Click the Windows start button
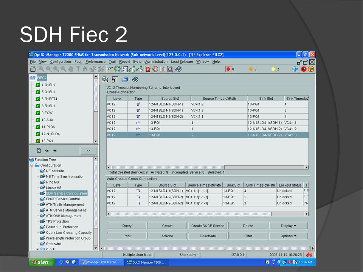 pyautogui.click(x=42, y=262)
